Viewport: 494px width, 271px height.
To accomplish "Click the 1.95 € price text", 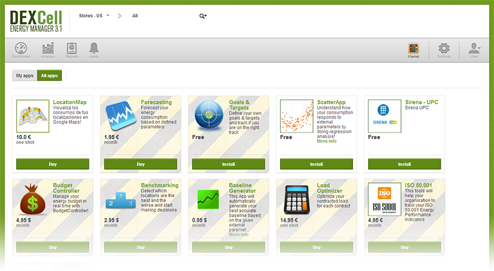I will 112,137.
